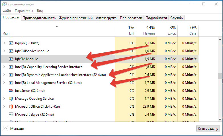Select Message Queuing Service name text

[x=34, y=99]
